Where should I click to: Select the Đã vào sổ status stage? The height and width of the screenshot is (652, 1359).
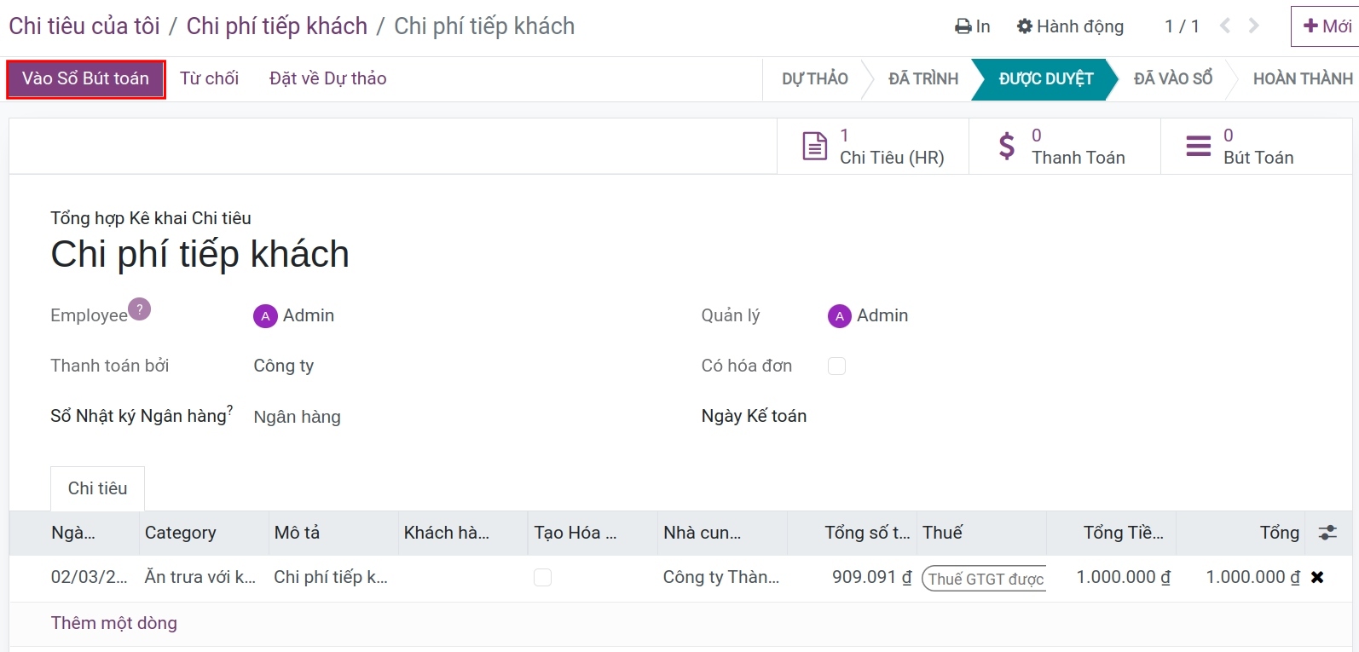click(x=1172, y=78)
